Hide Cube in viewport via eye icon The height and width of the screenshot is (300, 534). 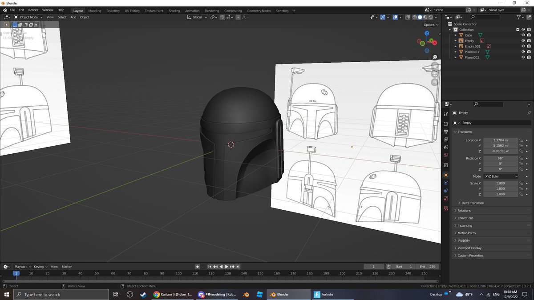pyautogui.click(x=523, y=35)
